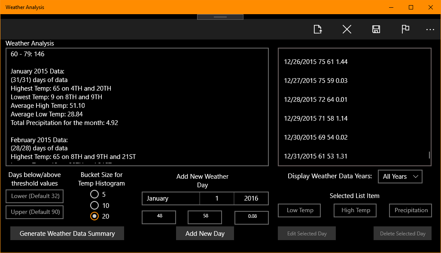Viewport: 441px width, 253px height.
Task: Click the Add New Day button
Action: pos(205,233)
